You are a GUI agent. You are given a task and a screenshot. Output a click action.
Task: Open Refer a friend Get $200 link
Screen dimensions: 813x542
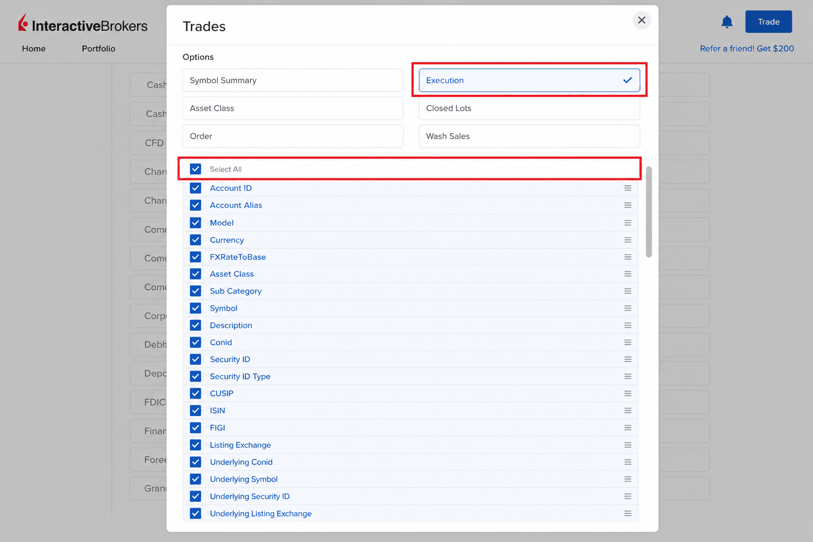[x=747, y=49]
